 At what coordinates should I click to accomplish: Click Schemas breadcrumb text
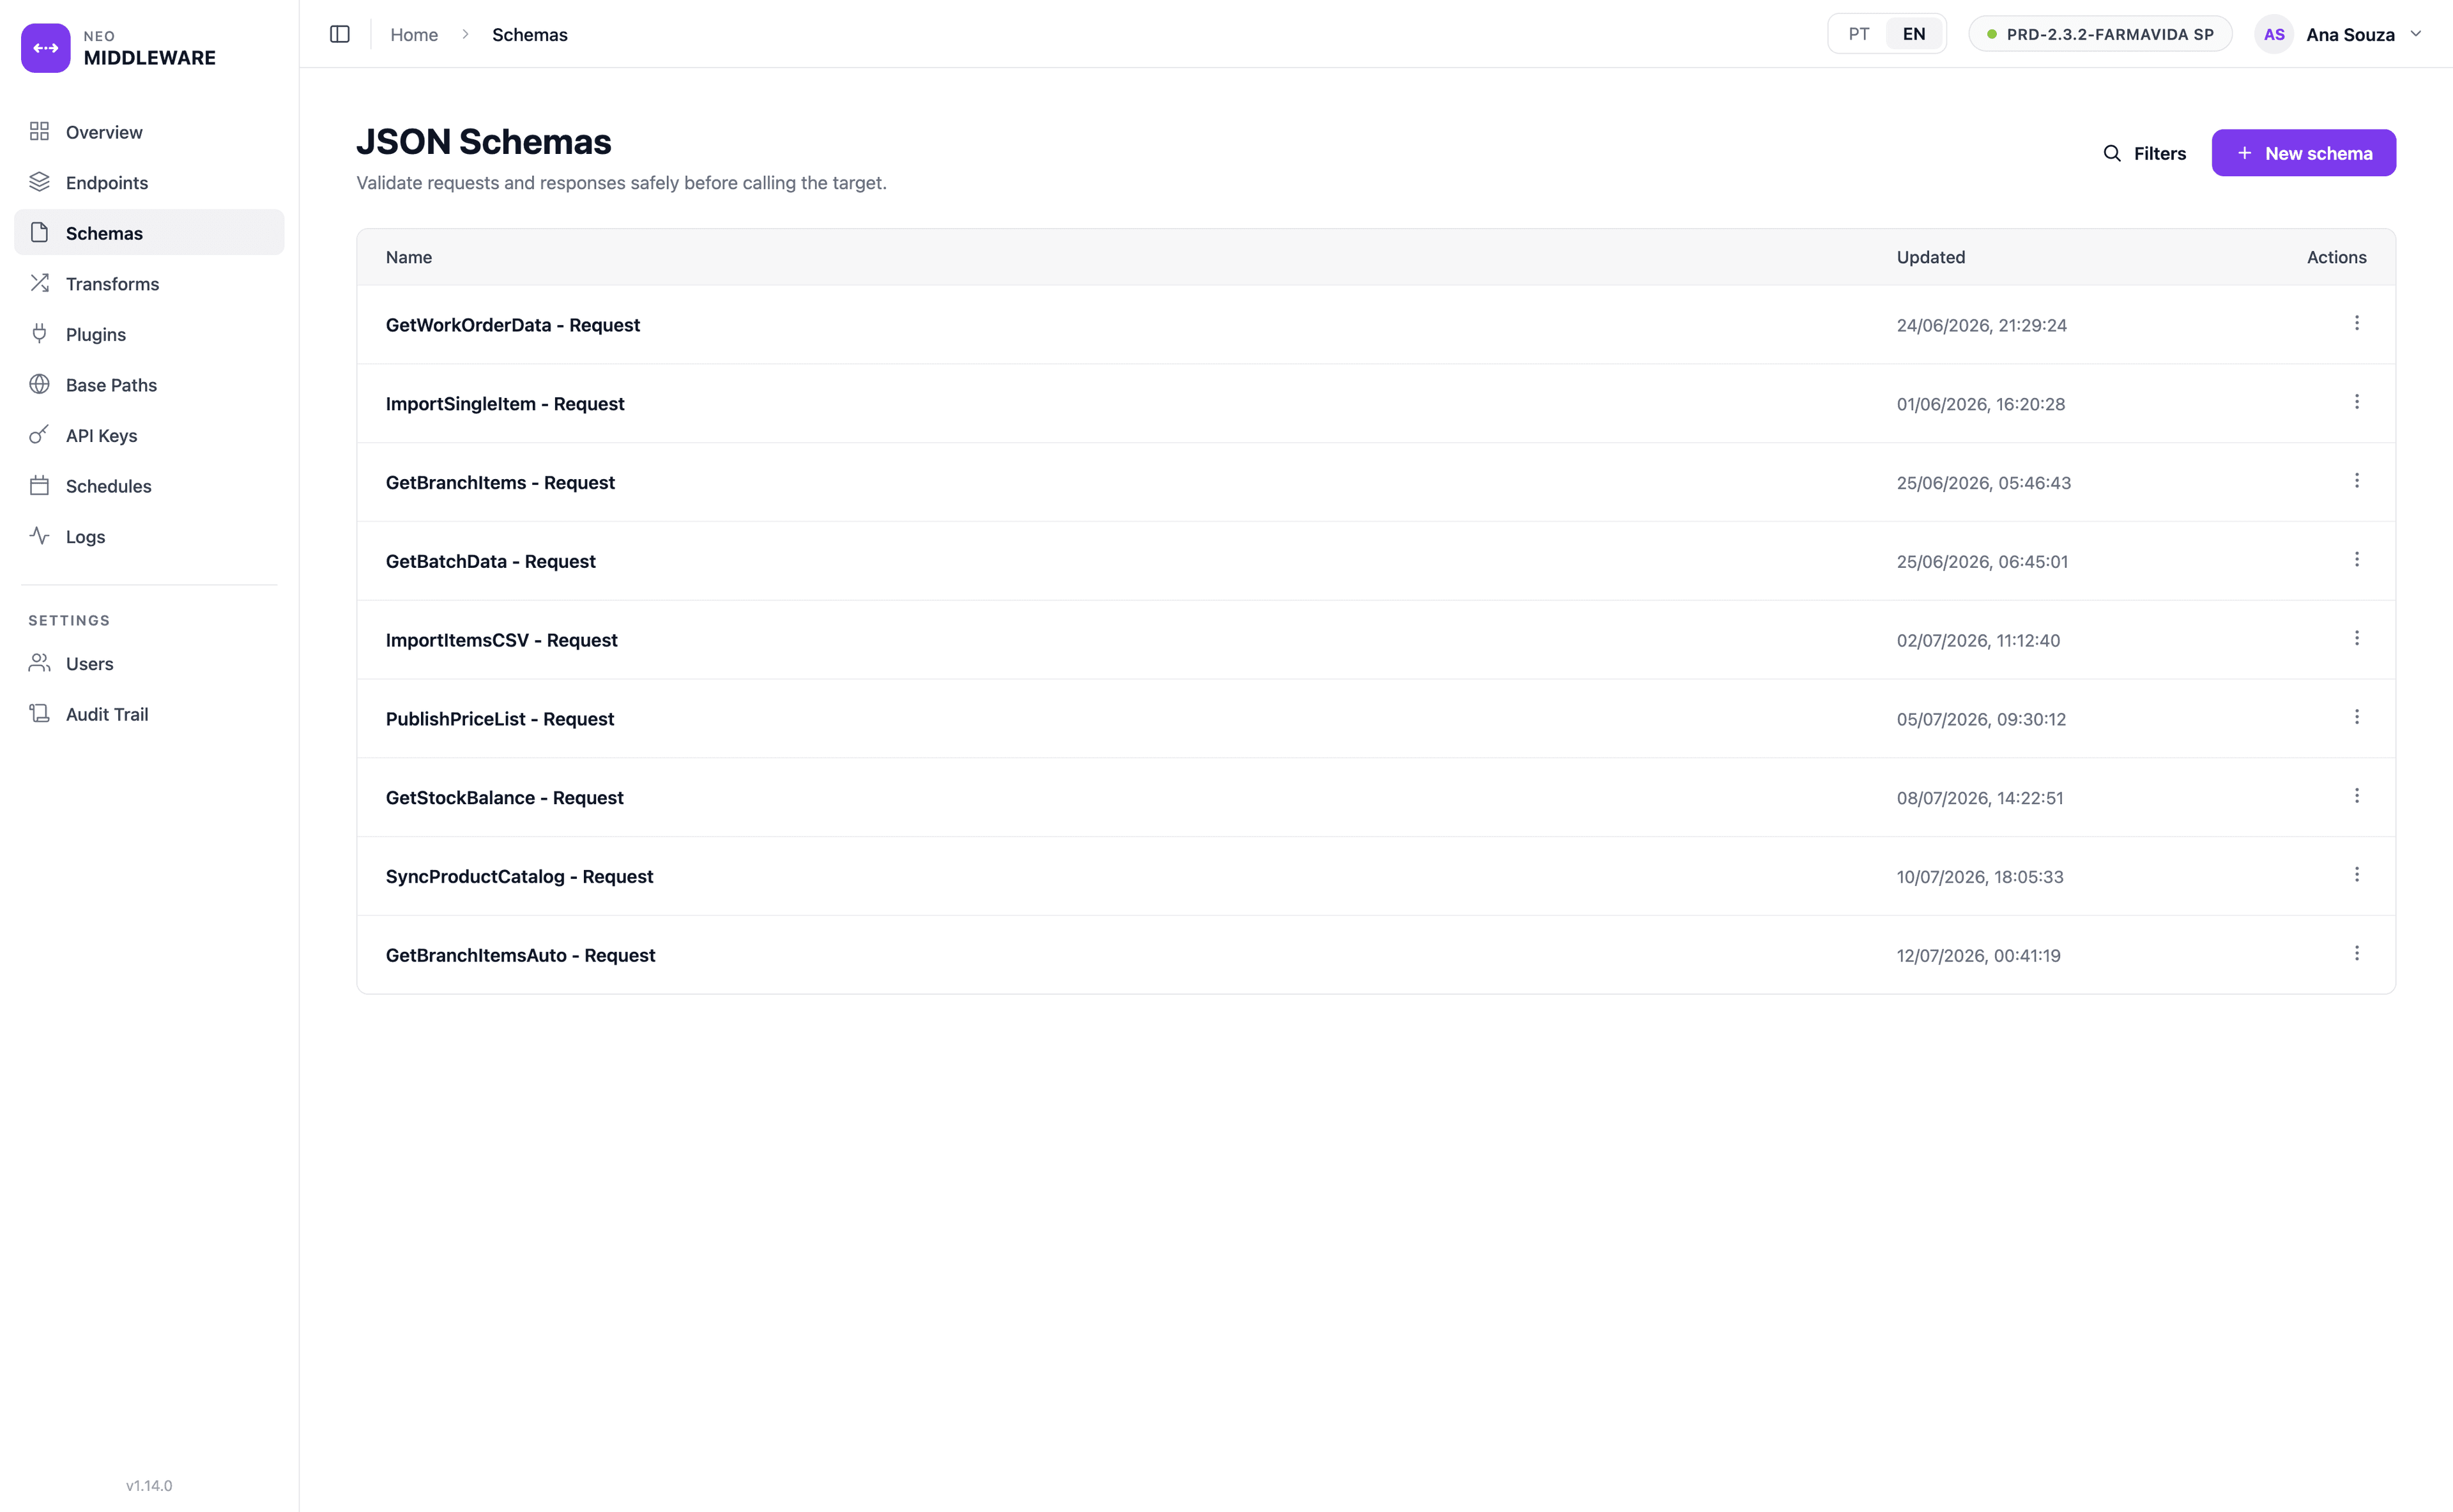(x=530, y=34)
